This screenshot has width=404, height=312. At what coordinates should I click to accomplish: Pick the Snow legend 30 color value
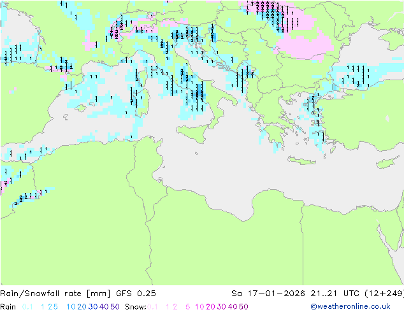point(222,307)
